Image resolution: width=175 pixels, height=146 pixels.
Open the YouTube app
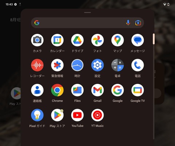tap(77, 115)
